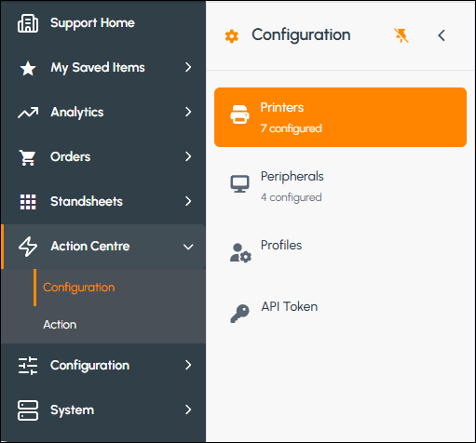Click the orange gear icon beside Configuration title
476x443 pixels.
(232, 36)
